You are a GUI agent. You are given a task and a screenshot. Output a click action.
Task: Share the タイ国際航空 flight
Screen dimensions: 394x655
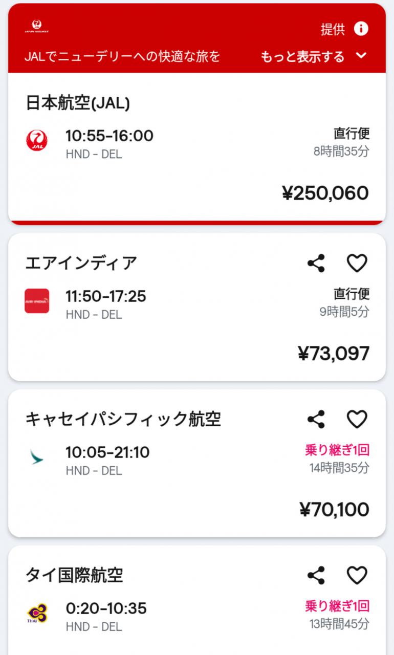[x=316, y=575]
